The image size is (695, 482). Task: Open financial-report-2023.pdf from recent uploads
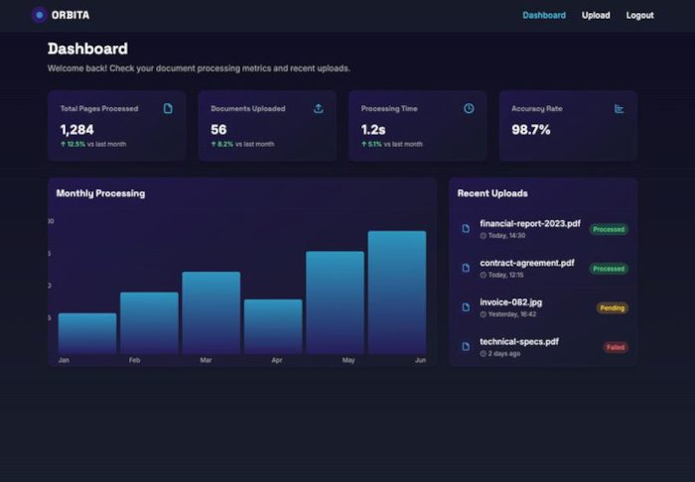tap(529, 224)
